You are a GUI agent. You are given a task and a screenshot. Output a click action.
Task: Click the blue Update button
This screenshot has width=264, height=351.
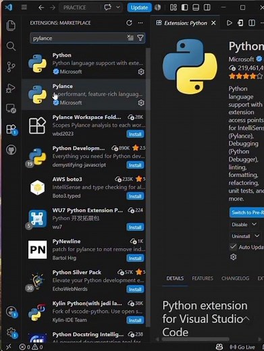pyautogui.click(x=139, y=7)
